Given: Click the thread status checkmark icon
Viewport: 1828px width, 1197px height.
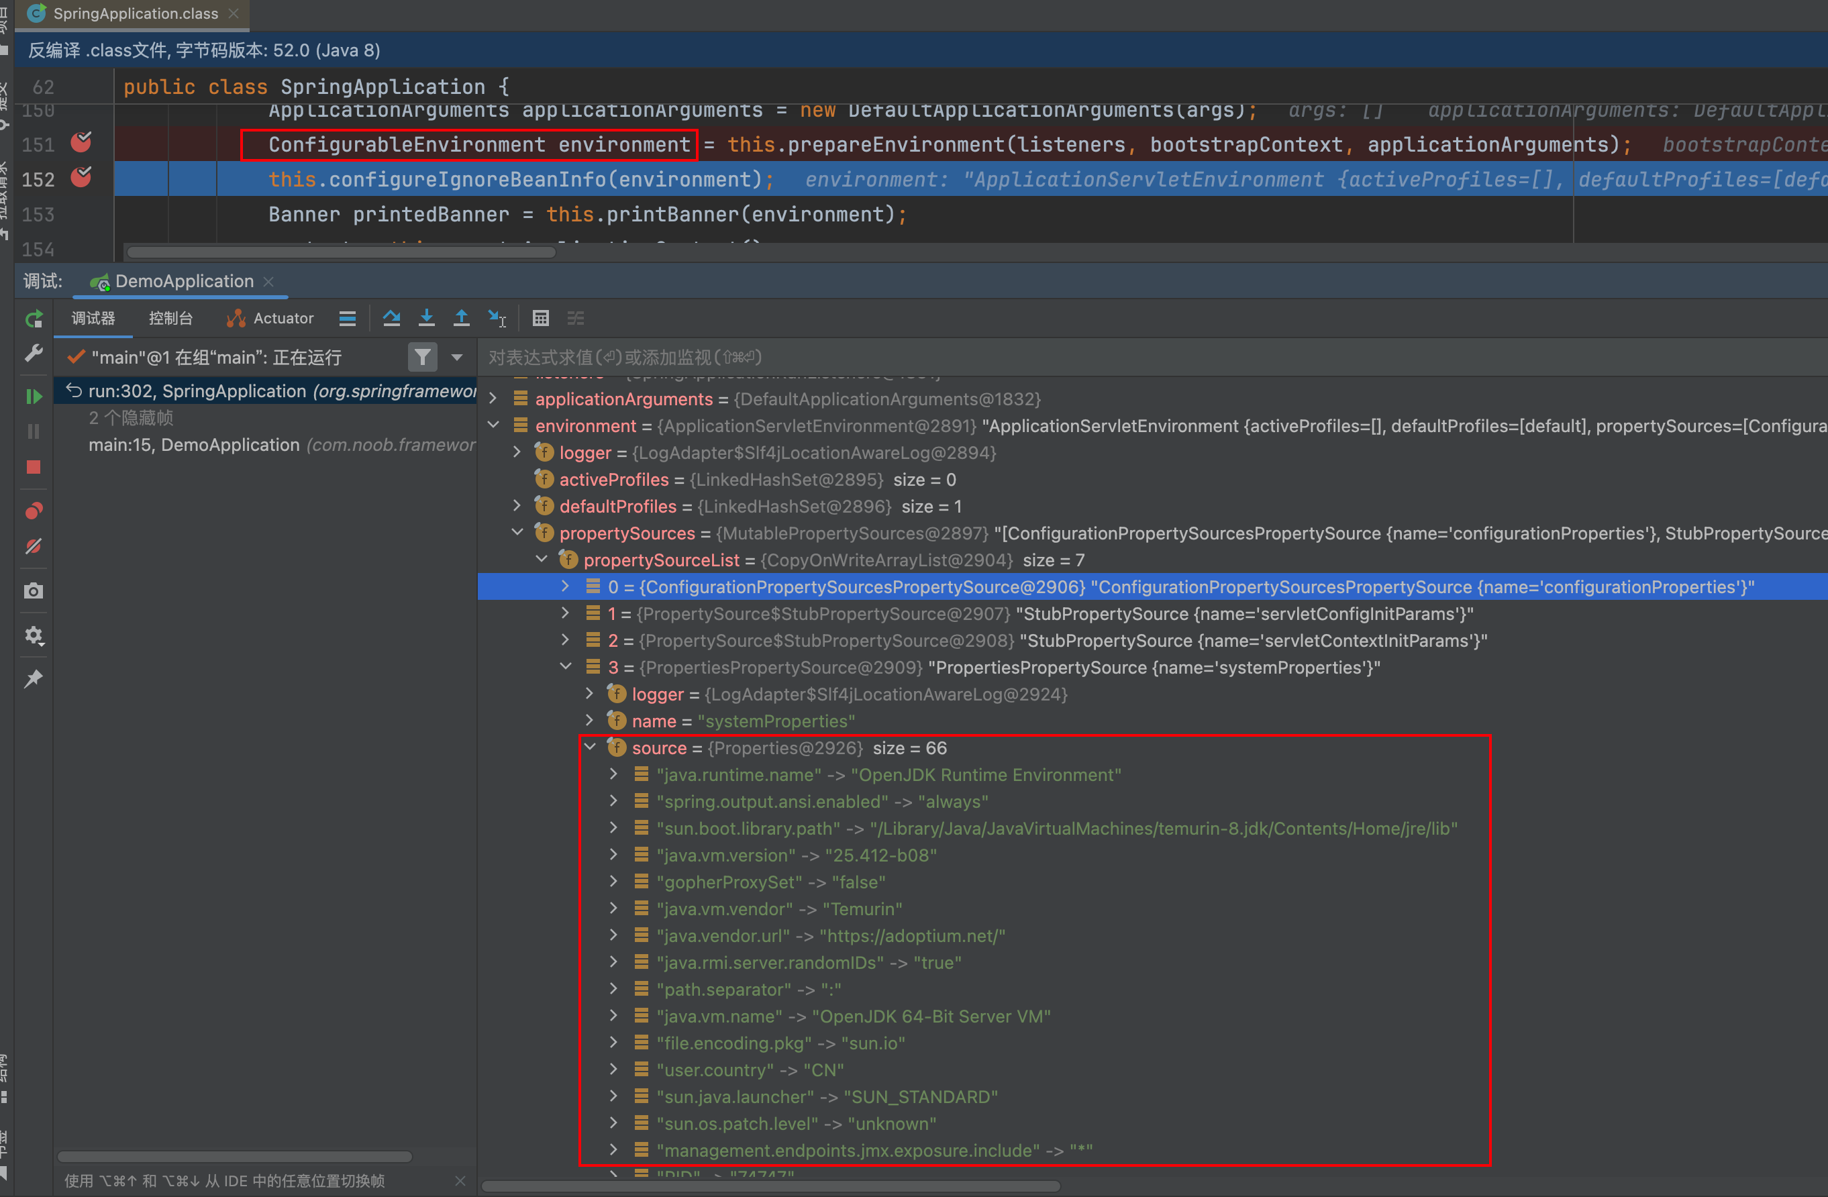Looking at the screenshot, I should click(x=75, y=357).
